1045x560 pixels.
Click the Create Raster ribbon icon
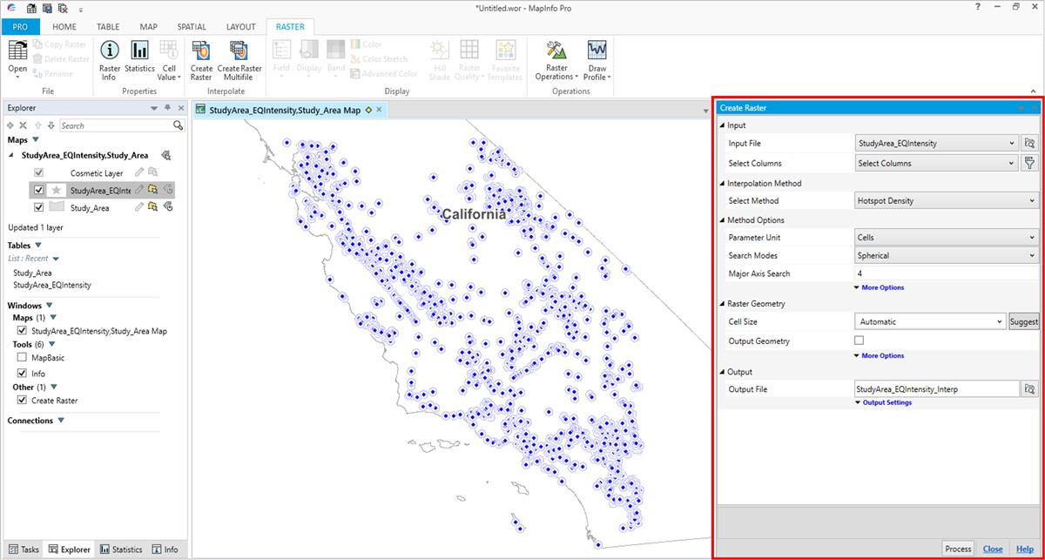201,52
